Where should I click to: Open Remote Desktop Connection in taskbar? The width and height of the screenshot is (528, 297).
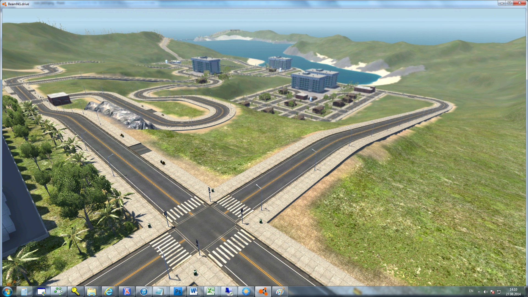point(229,291)
